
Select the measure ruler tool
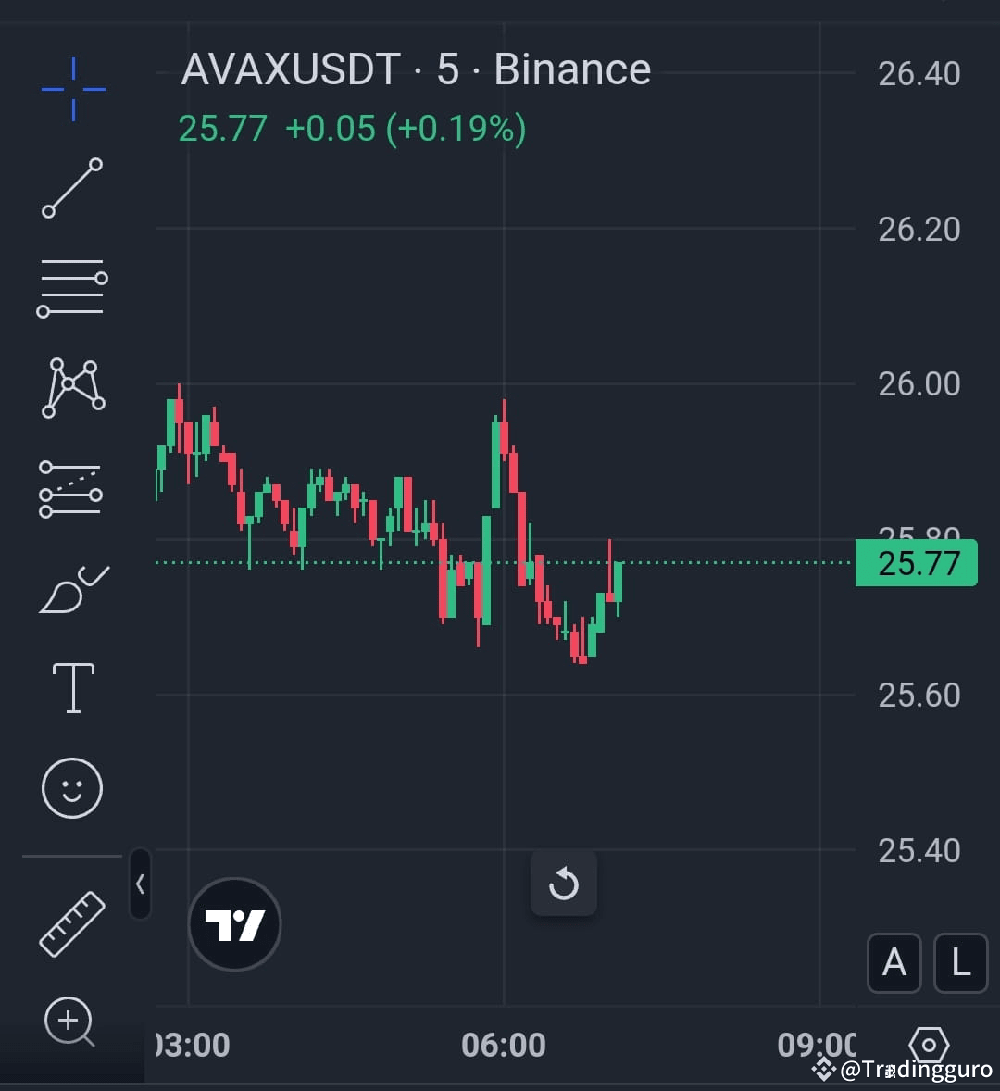(72, 922)
